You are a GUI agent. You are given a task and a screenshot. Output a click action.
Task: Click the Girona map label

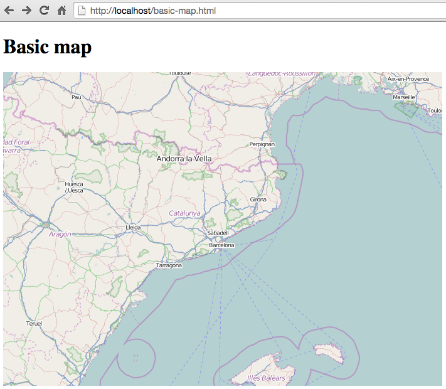tap(258, 200)
